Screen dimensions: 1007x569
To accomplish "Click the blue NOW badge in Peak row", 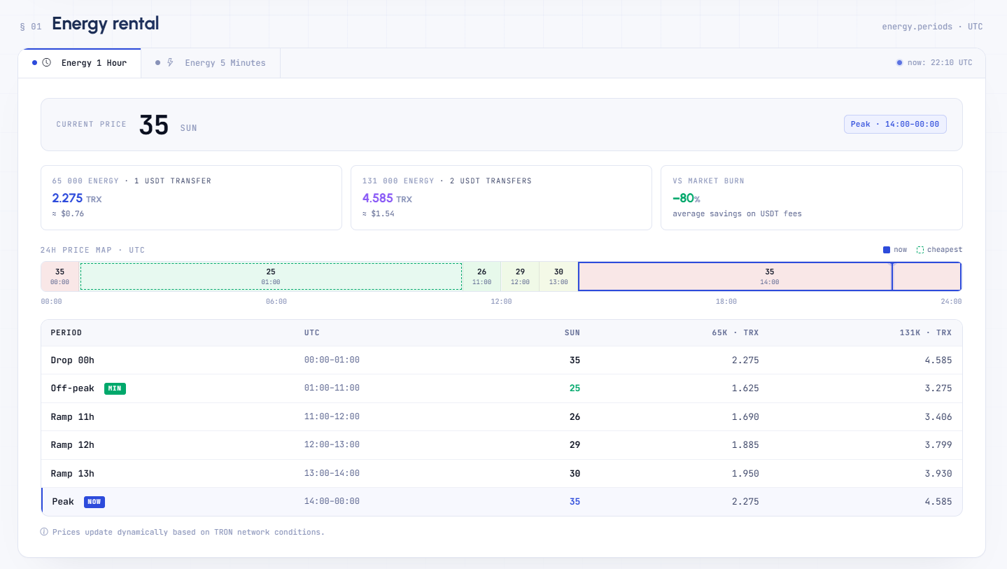I will (94, 502).
